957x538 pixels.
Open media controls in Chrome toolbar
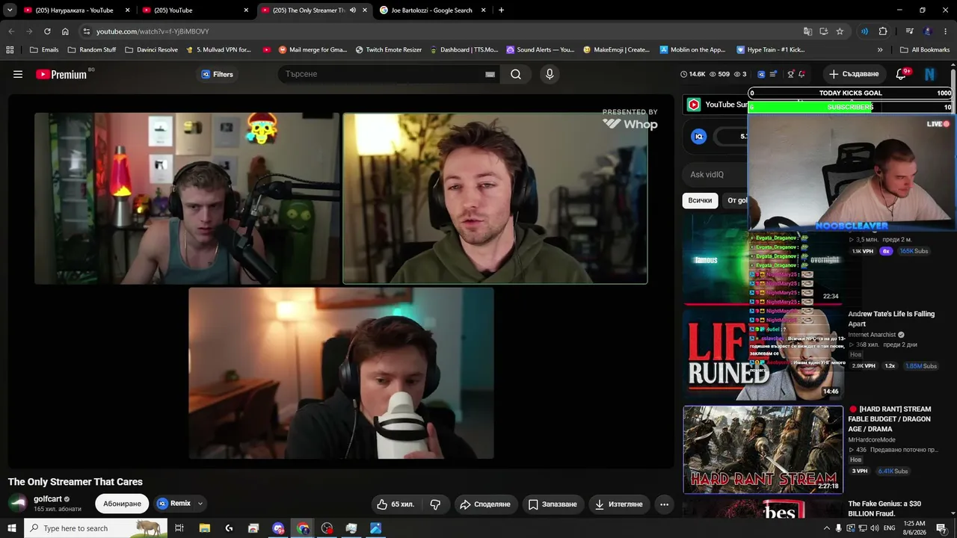pos(910,31)
